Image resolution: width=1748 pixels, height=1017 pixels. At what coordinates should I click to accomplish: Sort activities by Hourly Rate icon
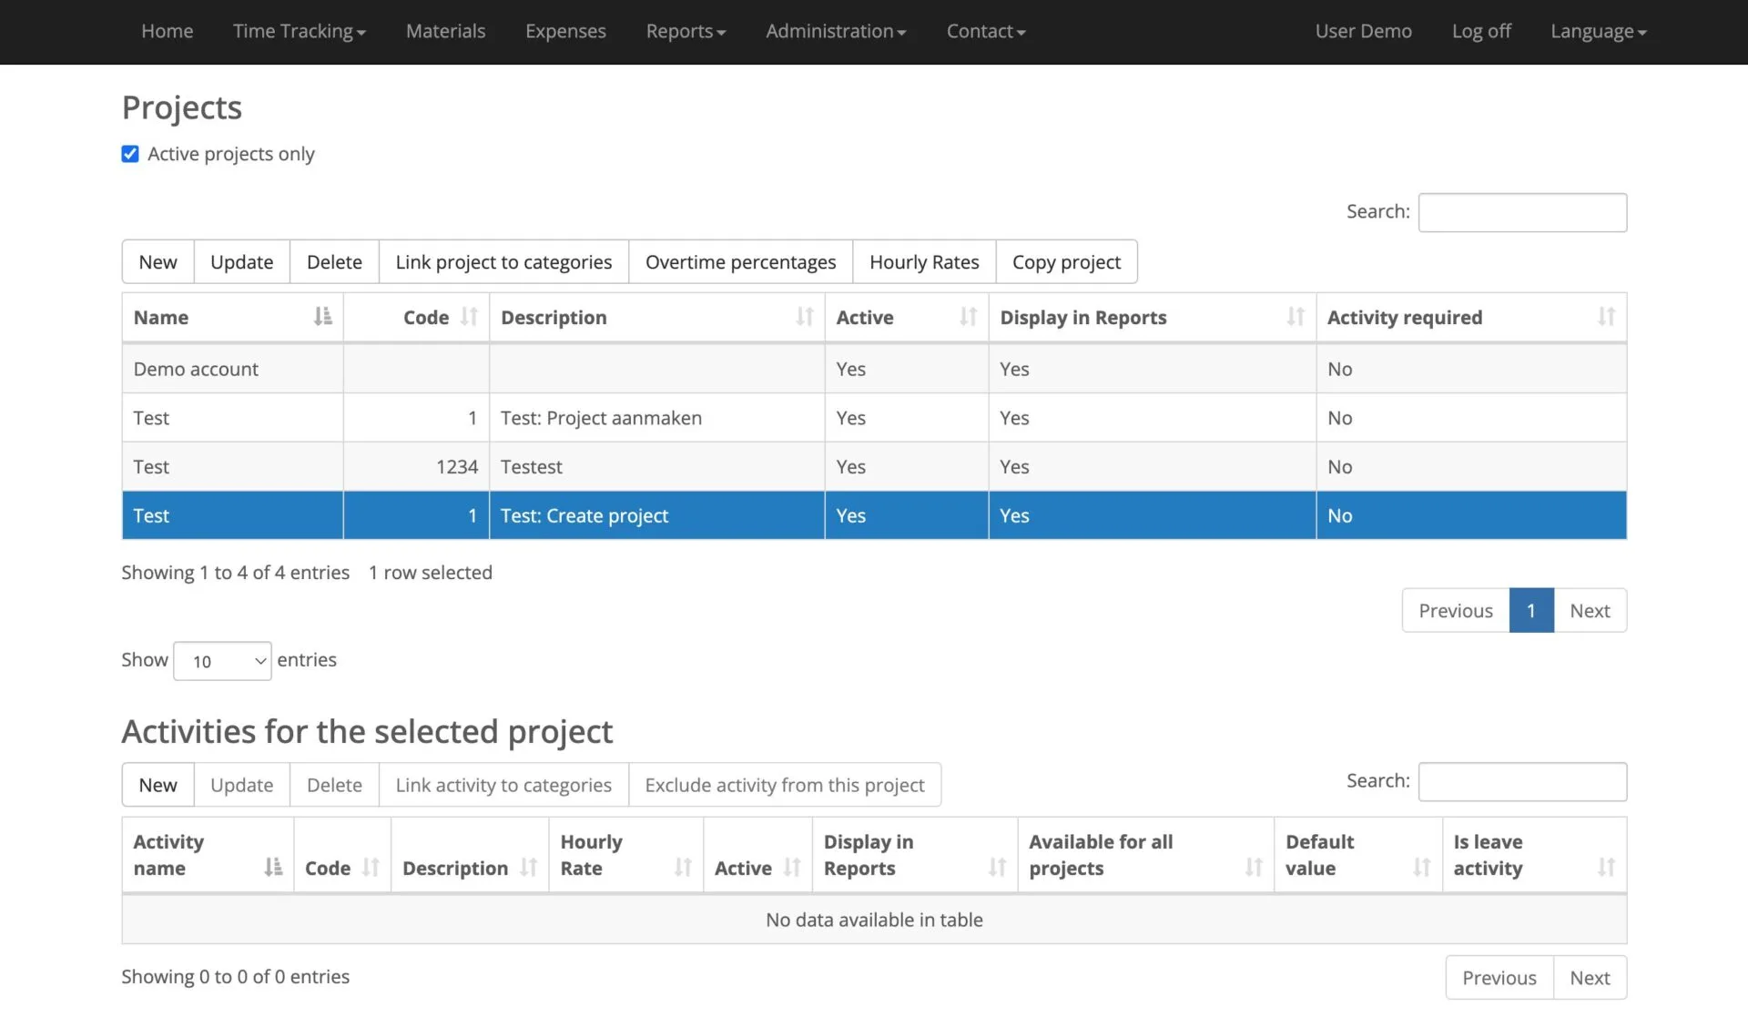[683, 868]
